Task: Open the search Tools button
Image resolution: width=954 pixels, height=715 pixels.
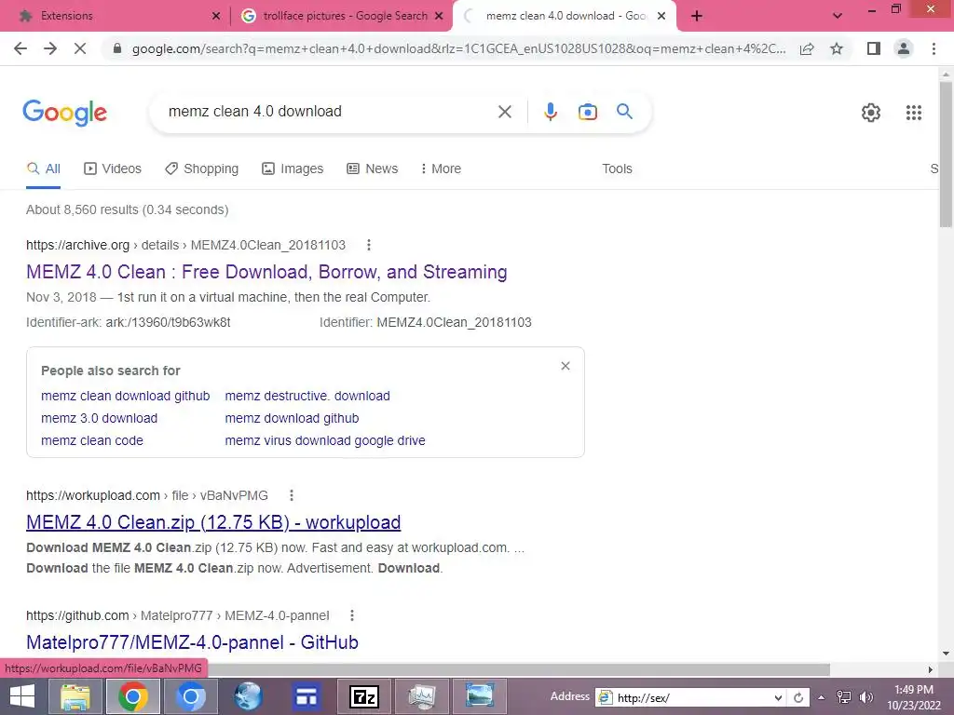Action: pos(617,169)
